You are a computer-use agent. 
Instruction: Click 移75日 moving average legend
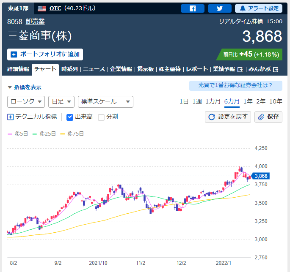(72, 133)
